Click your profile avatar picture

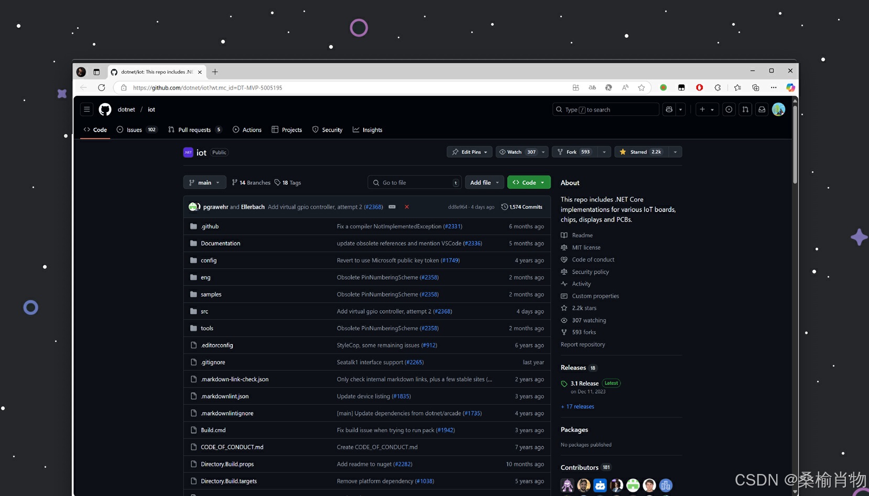pyautogui.click(x=778, y=109)
